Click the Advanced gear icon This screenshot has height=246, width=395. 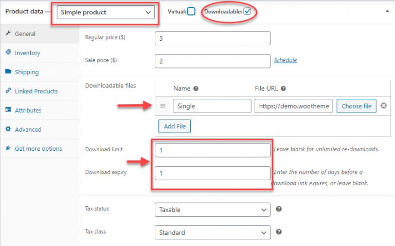pyautogui.click(x=8, y=129)
